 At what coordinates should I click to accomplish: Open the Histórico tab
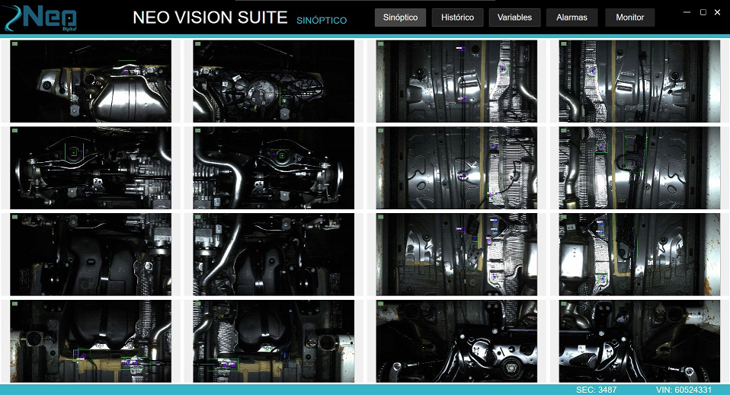click(x=457, y=18)
